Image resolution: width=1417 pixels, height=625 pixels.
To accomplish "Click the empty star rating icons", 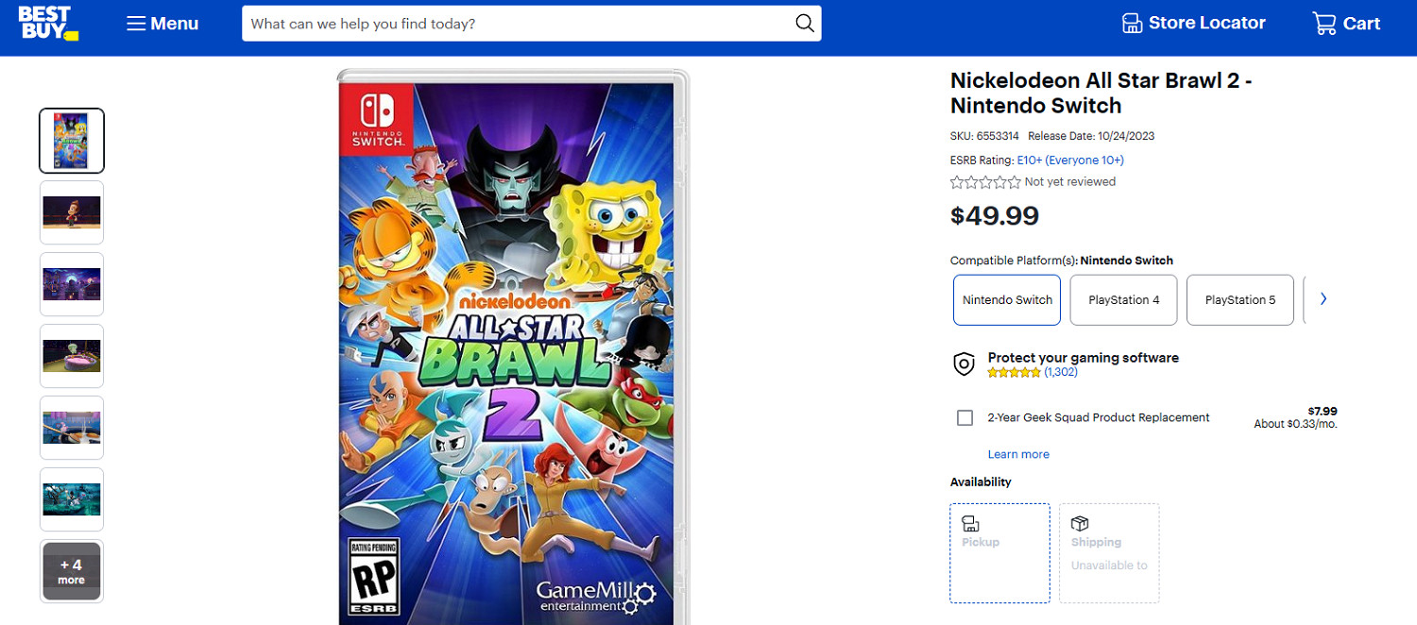I will (985, 182).
